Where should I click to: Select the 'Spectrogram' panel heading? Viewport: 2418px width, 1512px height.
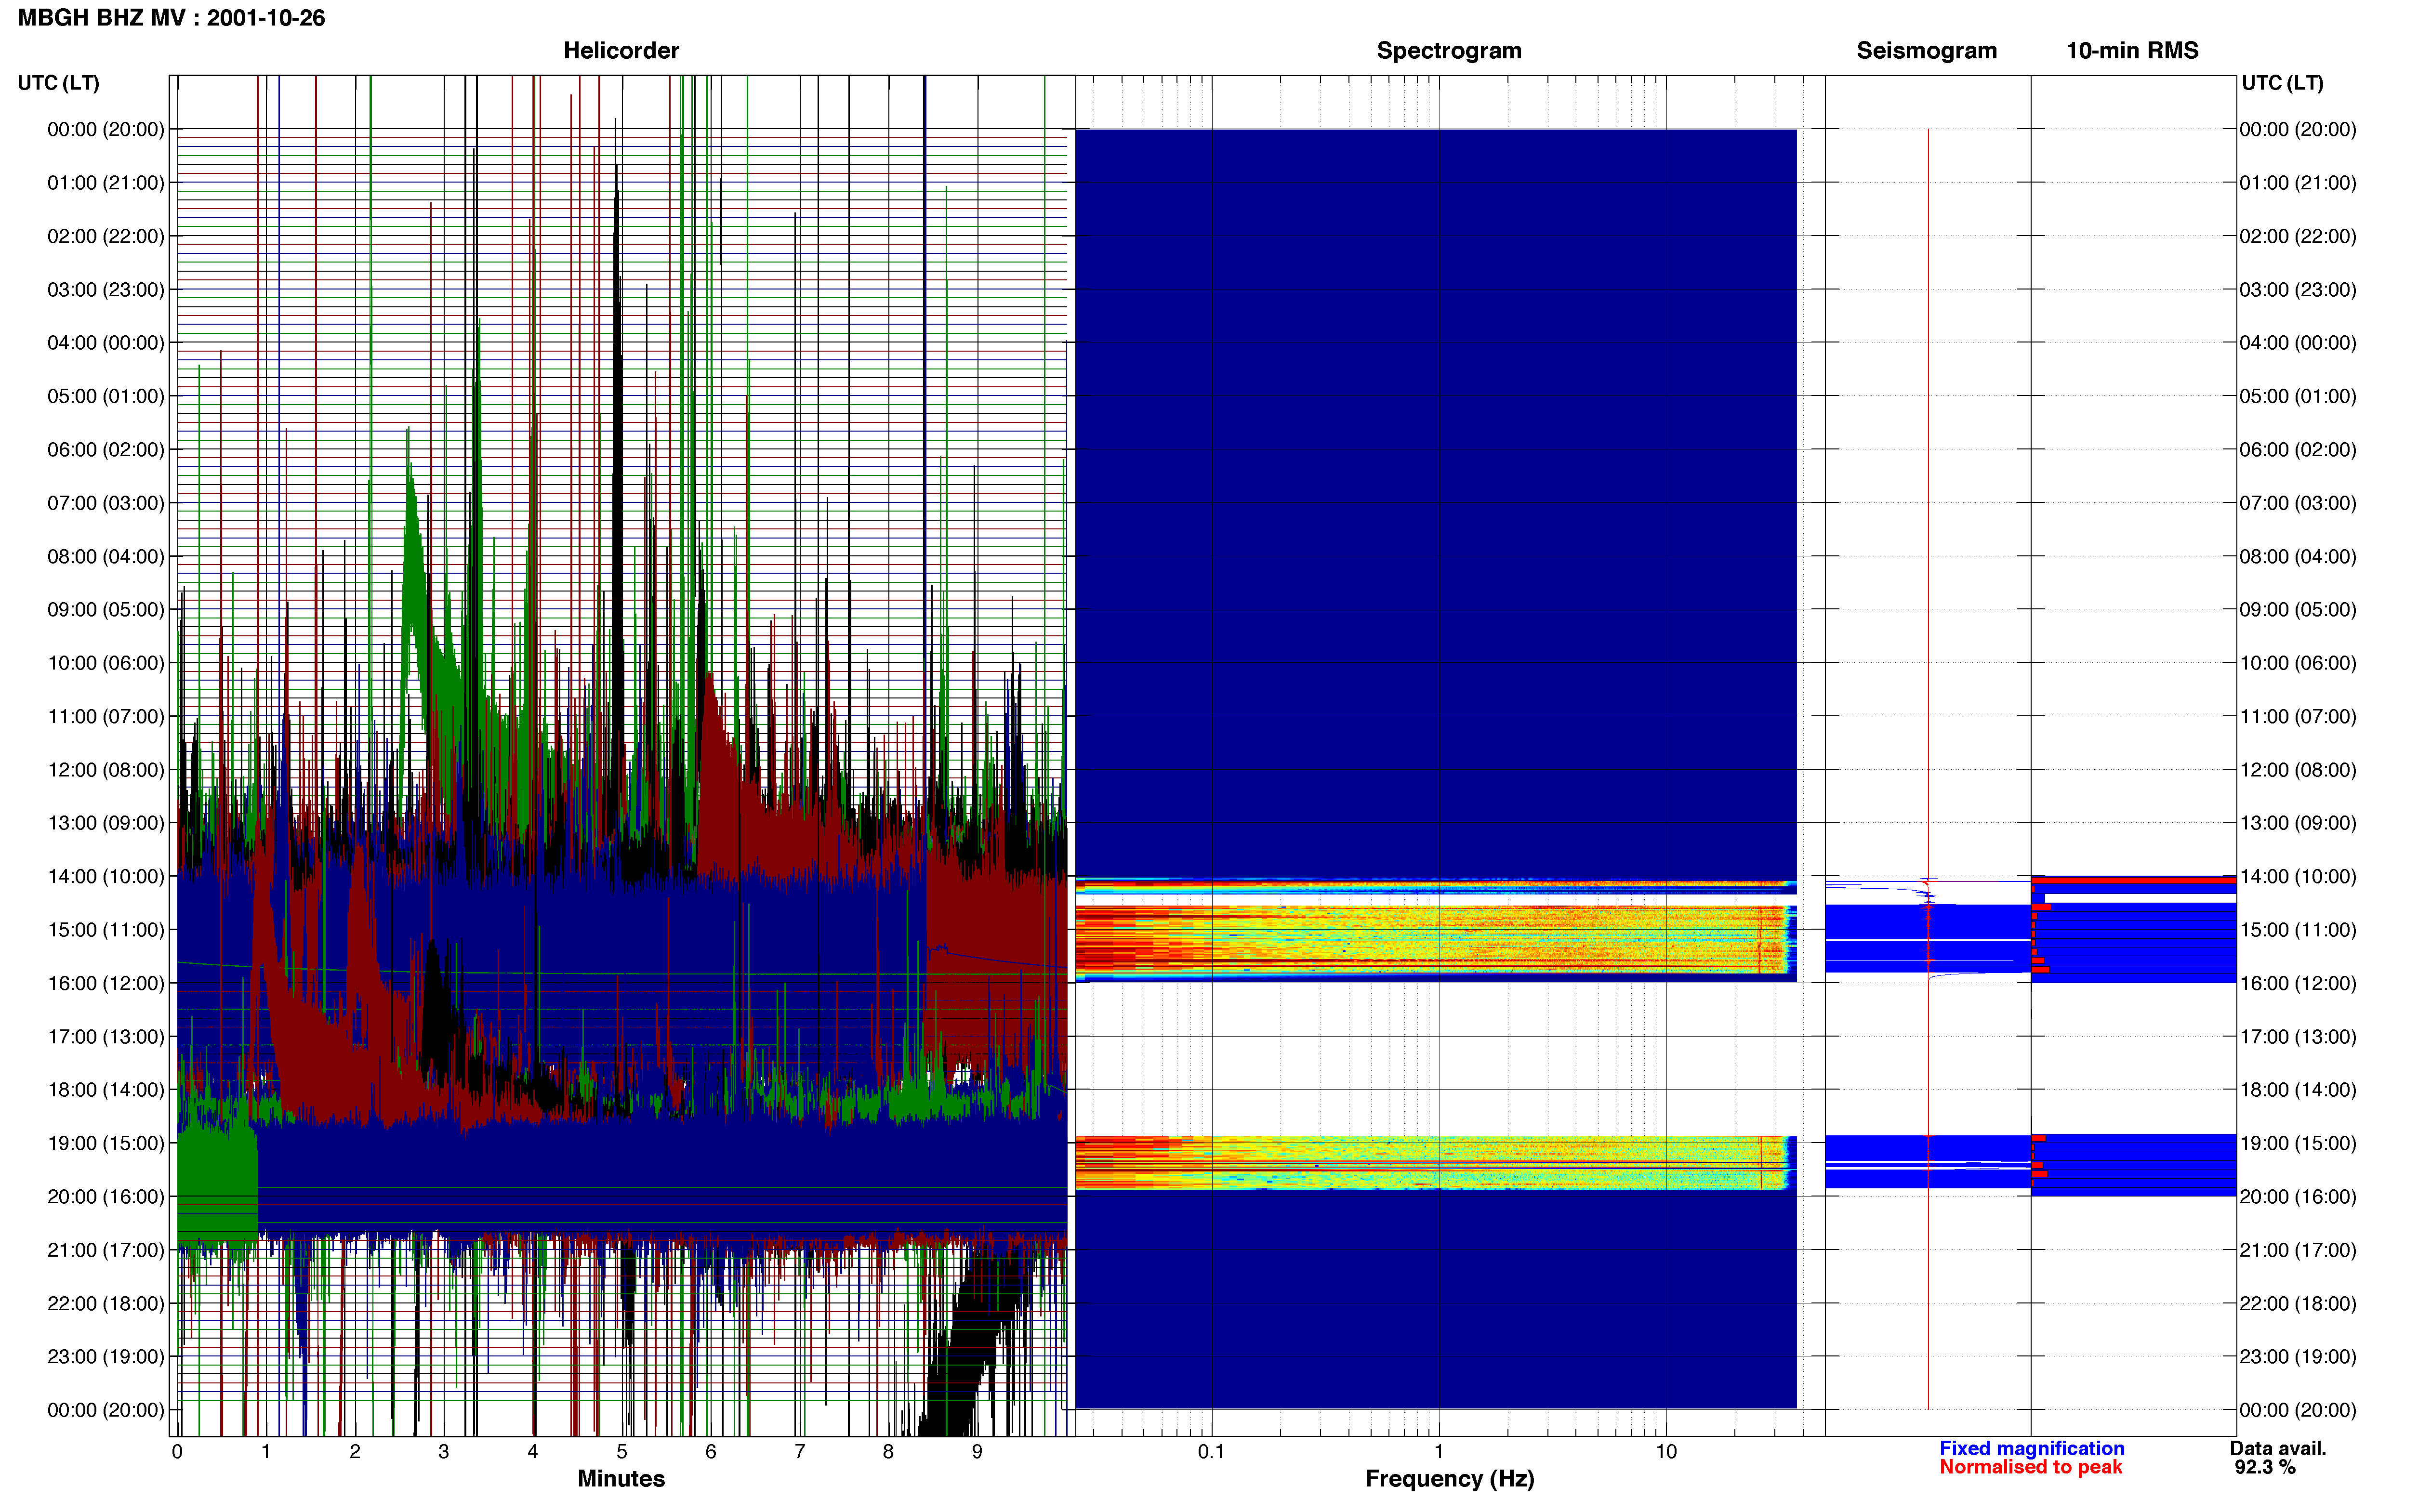coord(1449,51)
